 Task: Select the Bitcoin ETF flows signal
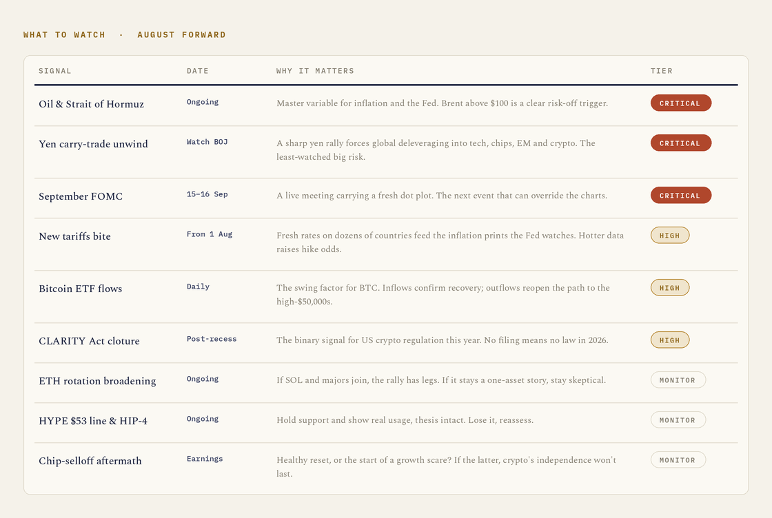click(x=80, y=288)
